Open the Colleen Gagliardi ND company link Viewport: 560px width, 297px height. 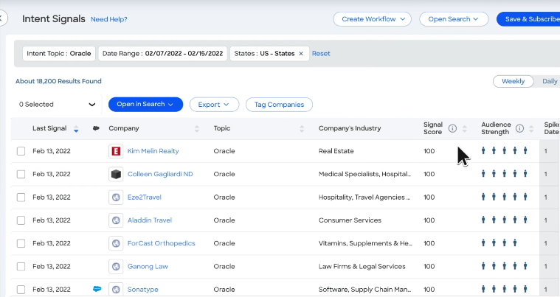click(x=160, y=175)
